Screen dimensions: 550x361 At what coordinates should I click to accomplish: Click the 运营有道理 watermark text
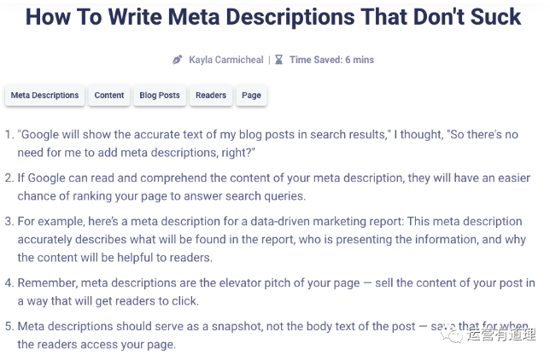[x=501, y=335]
